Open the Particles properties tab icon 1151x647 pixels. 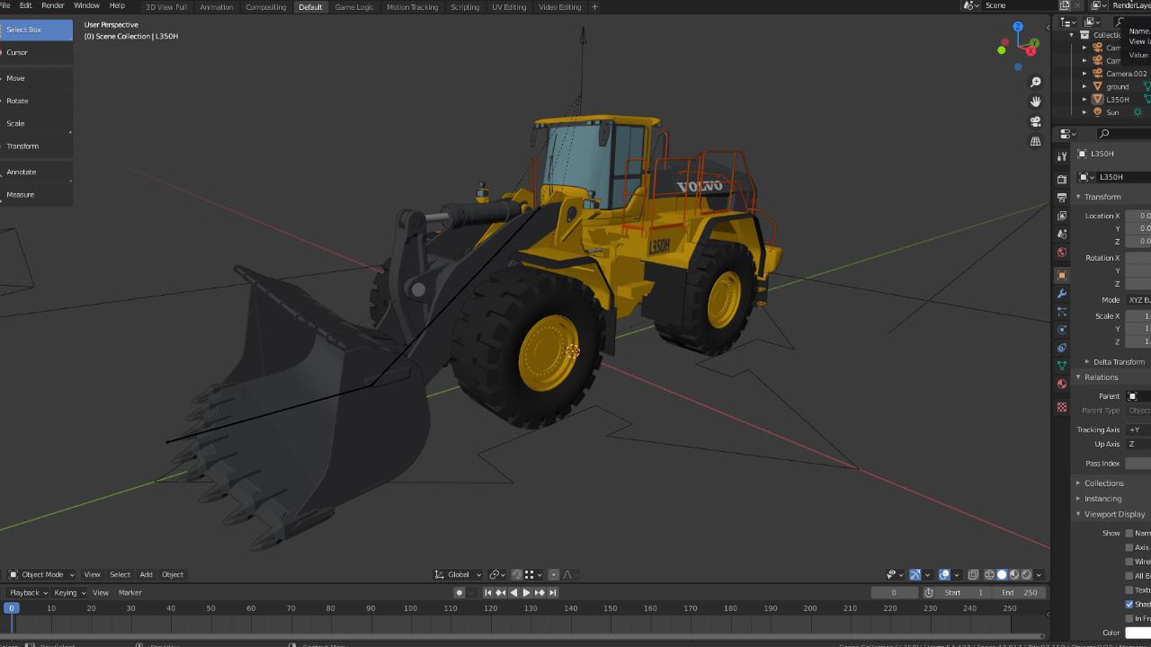(x=1062, y=312)
